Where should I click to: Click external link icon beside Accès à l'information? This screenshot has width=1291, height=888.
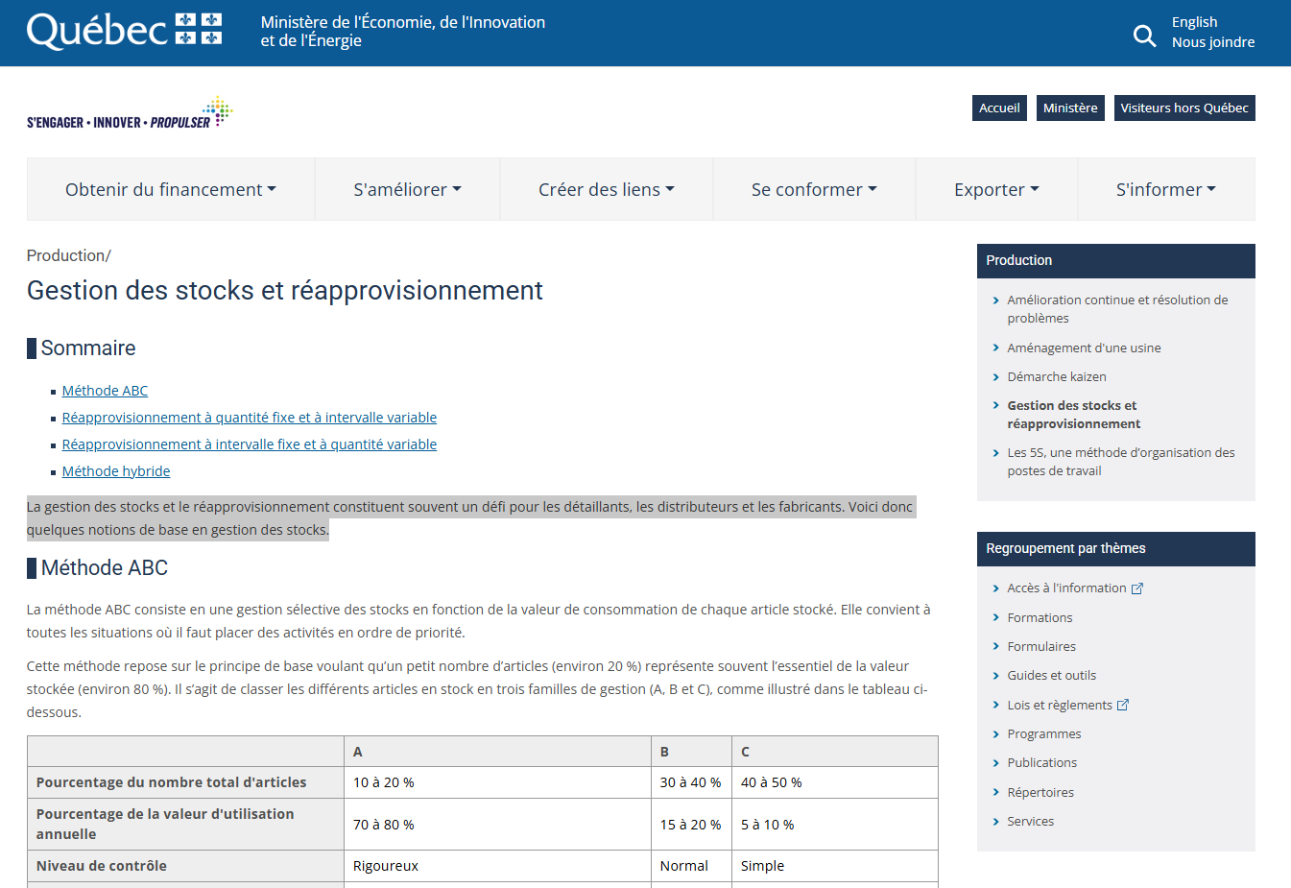pos(1137,588)
